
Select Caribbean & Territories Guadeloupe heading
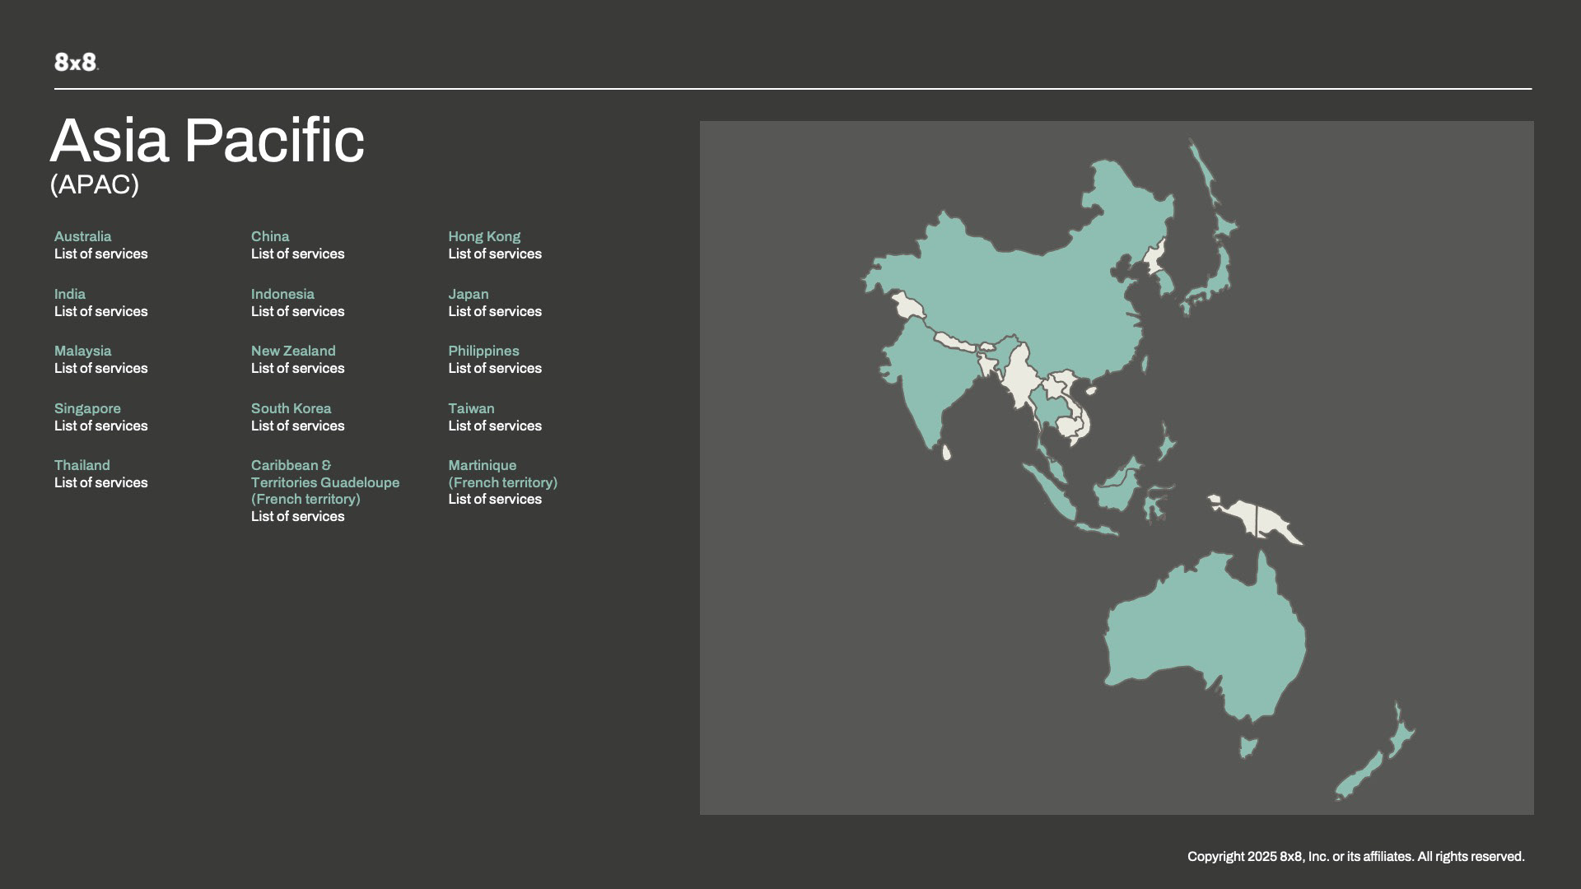324,482
